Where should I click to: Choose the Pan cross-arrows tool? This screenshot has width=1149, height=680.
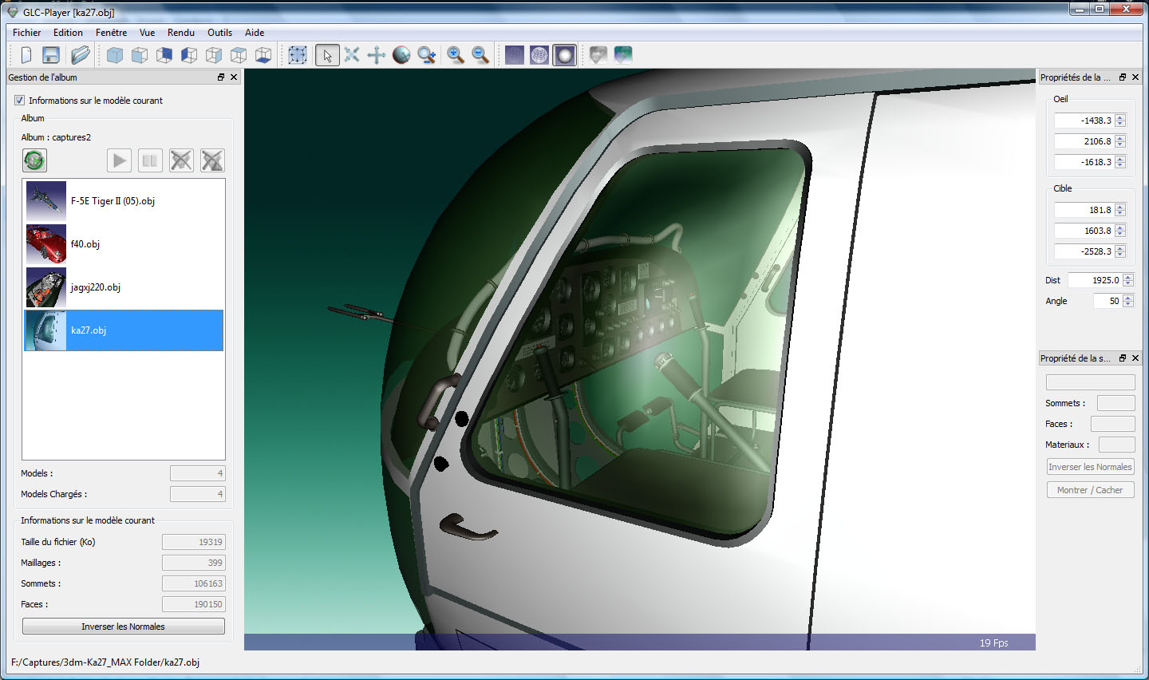coord(377,55)
